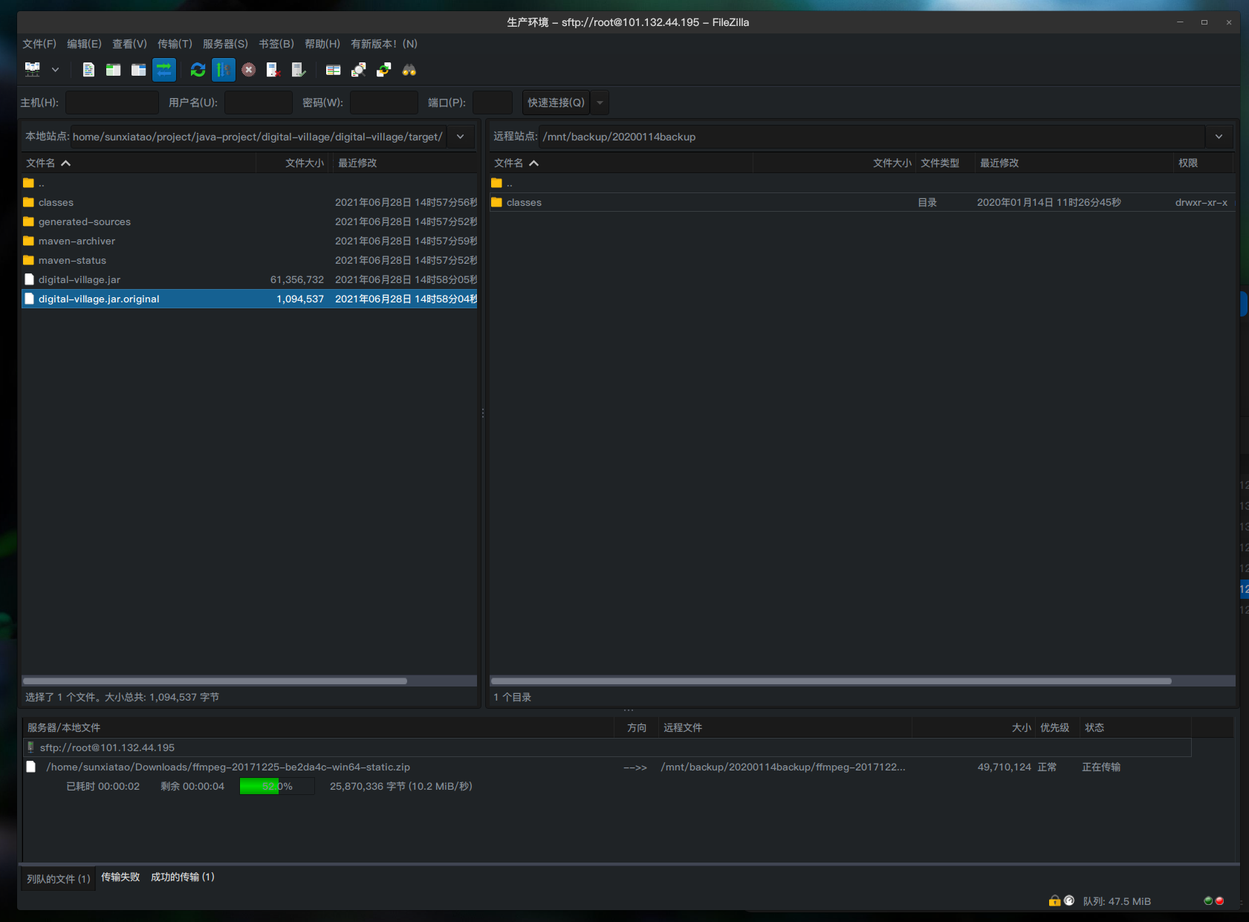Switch to the 成功的传输 (1) tab
1249x922 pixels.
[182, 877]
